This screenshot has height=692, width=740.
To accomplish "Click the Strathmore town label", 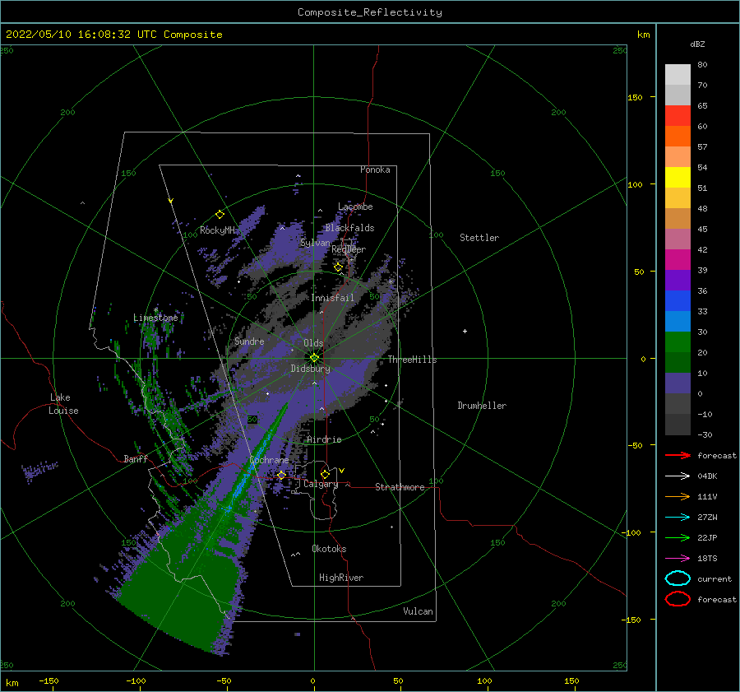I will click(x=400, y=487).
